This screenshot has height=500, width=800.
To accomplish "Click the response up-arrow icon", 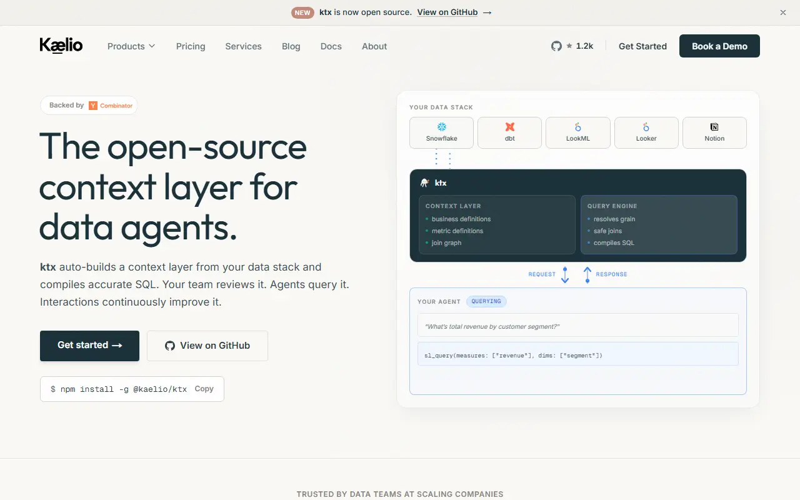I will click(x=587, y=275).
